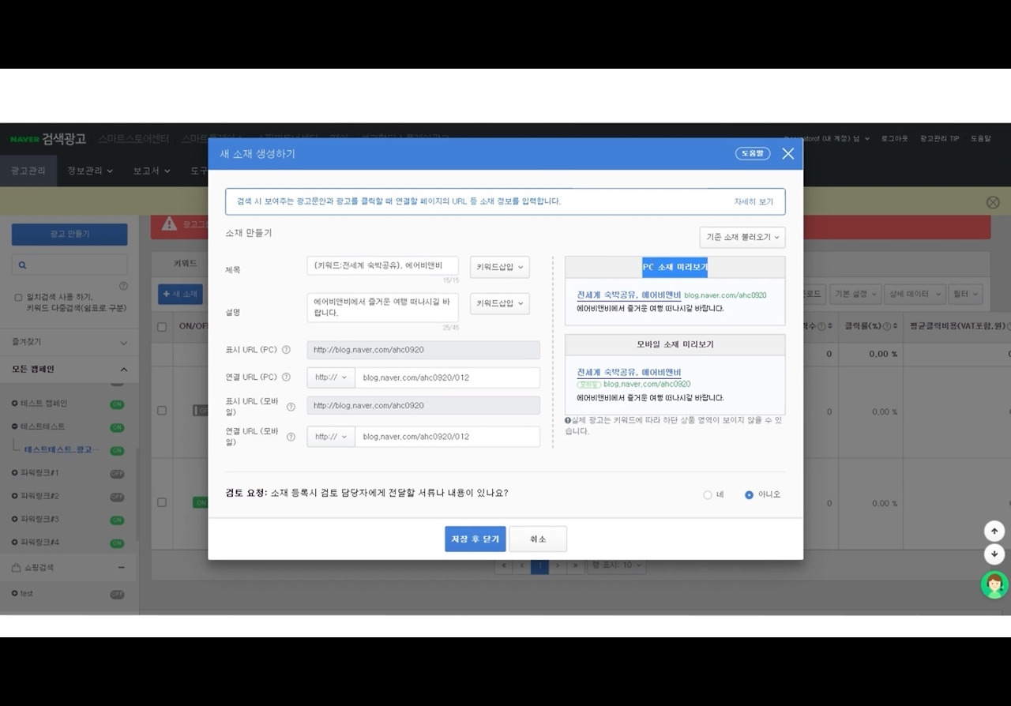The image size is (1011, 706).
Task: Click the magnifier icon in the sidebar search box
Action: click(22, 265)
